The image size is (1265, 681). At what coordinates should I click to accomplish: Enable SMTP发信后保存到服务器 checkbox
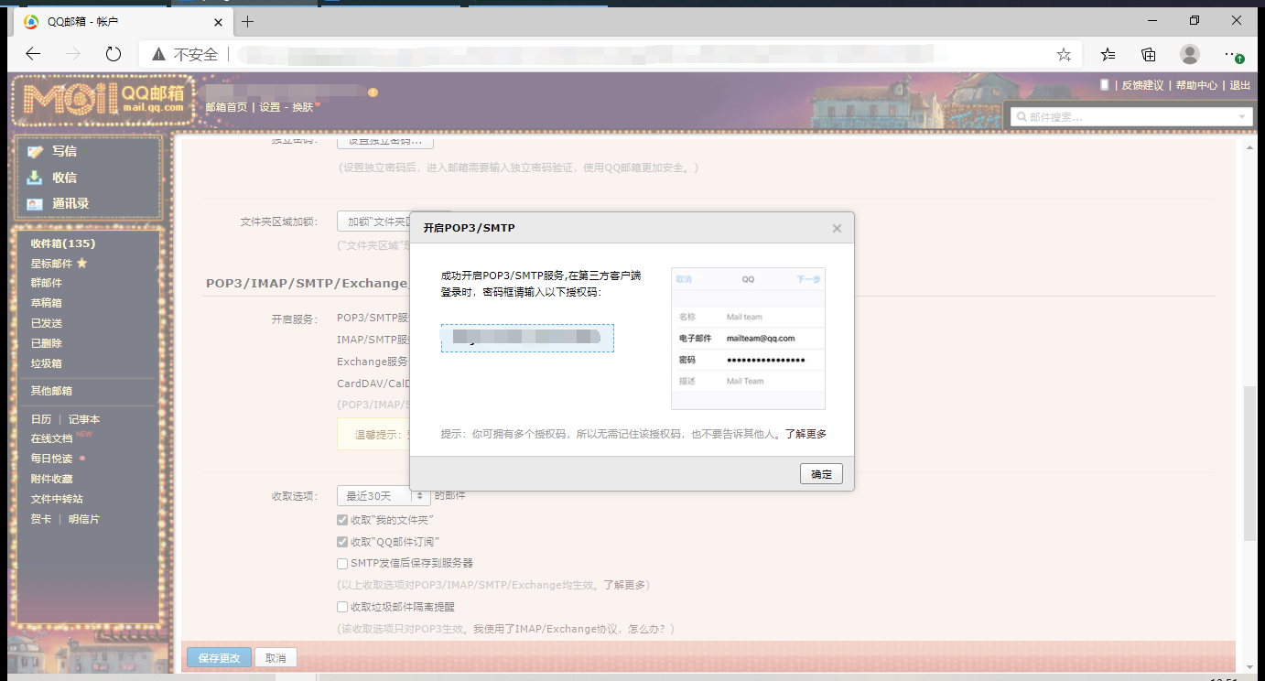point(342,564)
